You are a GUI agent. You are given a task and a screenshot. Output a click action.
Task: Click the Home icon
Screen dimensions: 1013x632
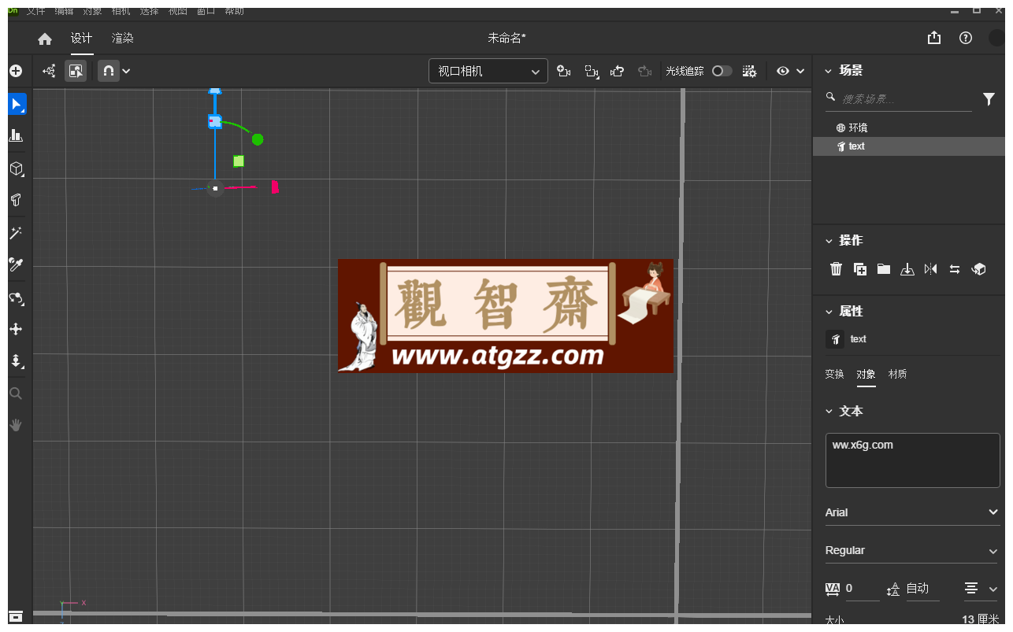click(x=45, y=39)
